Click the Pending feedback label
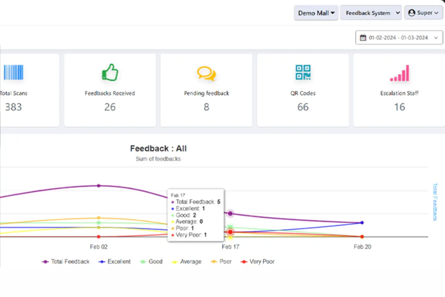 [206, 93]
